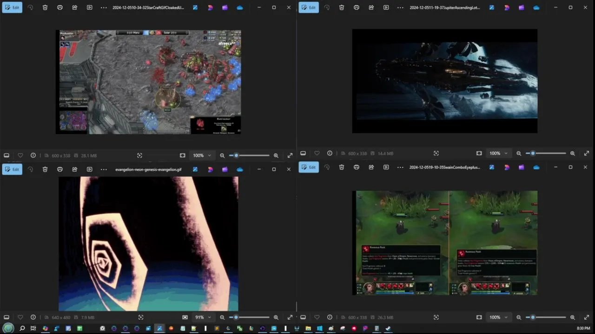Click the 8:30 PM taskbar clock

coord(583,328)
